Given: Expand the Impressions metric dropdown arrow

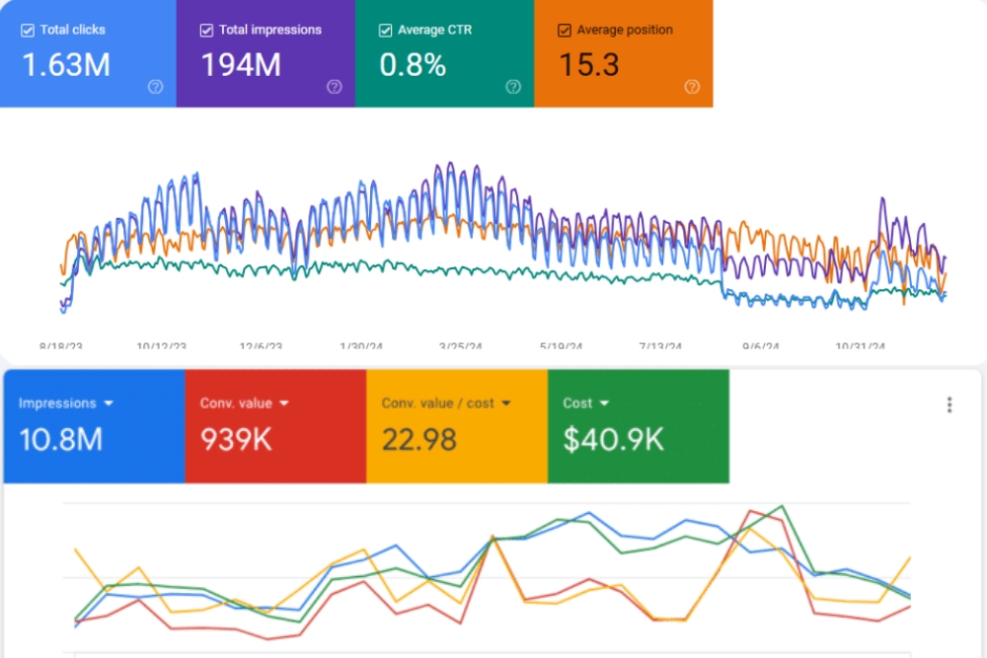Looking at the screenshot, I should [x=108, y=403].
